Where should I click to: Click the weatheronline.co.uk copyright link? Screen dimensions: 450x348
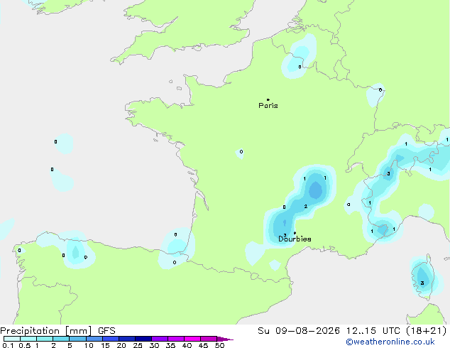390,342
